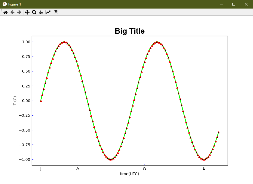Activate the Pan axes tool
This screenshot has height=184, width=253.
coord(27,12)
